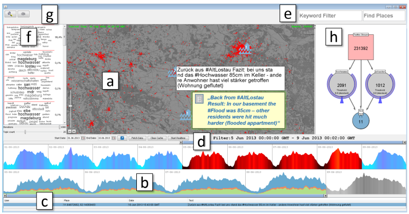Click Start Realtime button
Image resolution: width=409 pixels, height=214 pixels.
pyautogui.click(x=178, y=138)
